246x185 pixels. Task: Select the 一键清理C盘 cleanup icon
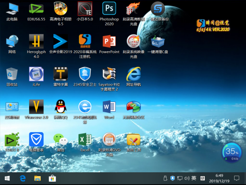(158, 41)
